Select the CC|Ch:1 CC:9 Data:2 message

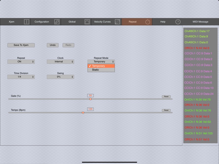198,59
